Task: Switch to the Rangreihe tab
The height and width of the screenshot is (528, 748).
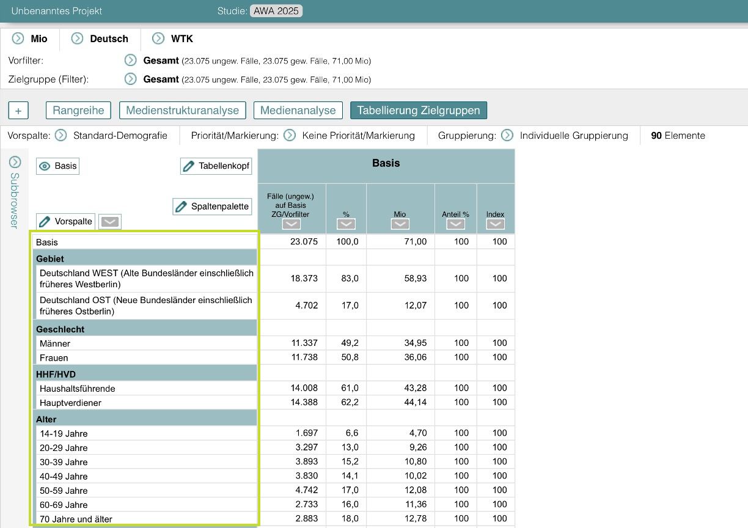Action: tap(78, 111)
